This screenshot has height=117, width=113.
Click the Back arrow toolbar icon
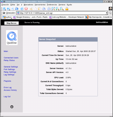[8, 9]
